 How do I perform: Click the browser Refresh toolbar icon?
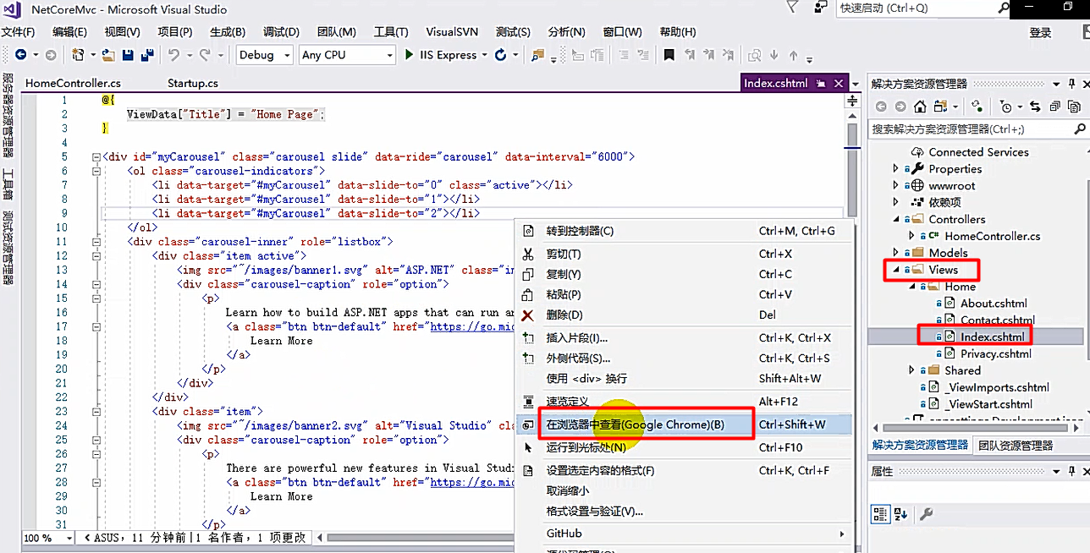[x=501, y=55]
